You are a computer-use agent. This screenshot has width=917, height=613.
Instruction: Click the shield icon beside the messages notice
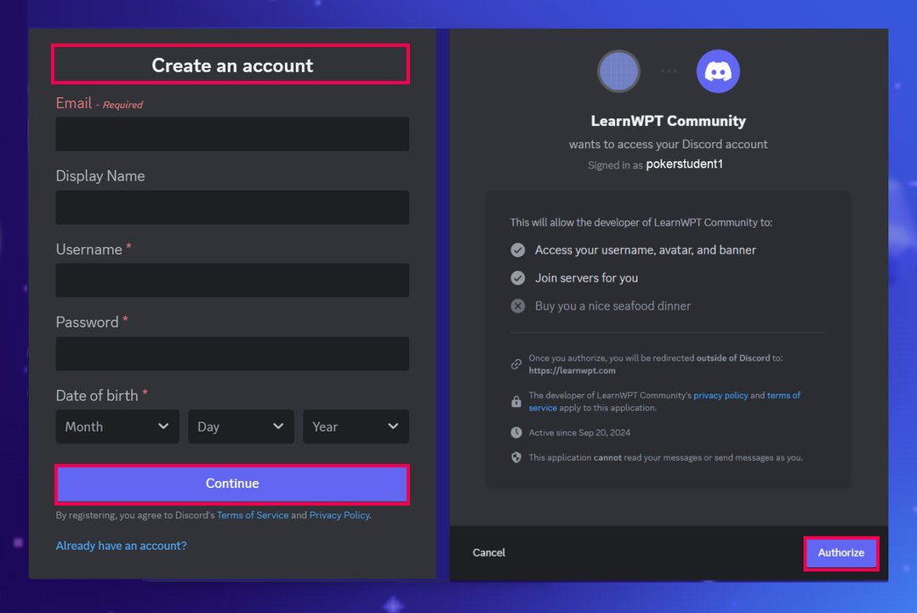(515, 457)
